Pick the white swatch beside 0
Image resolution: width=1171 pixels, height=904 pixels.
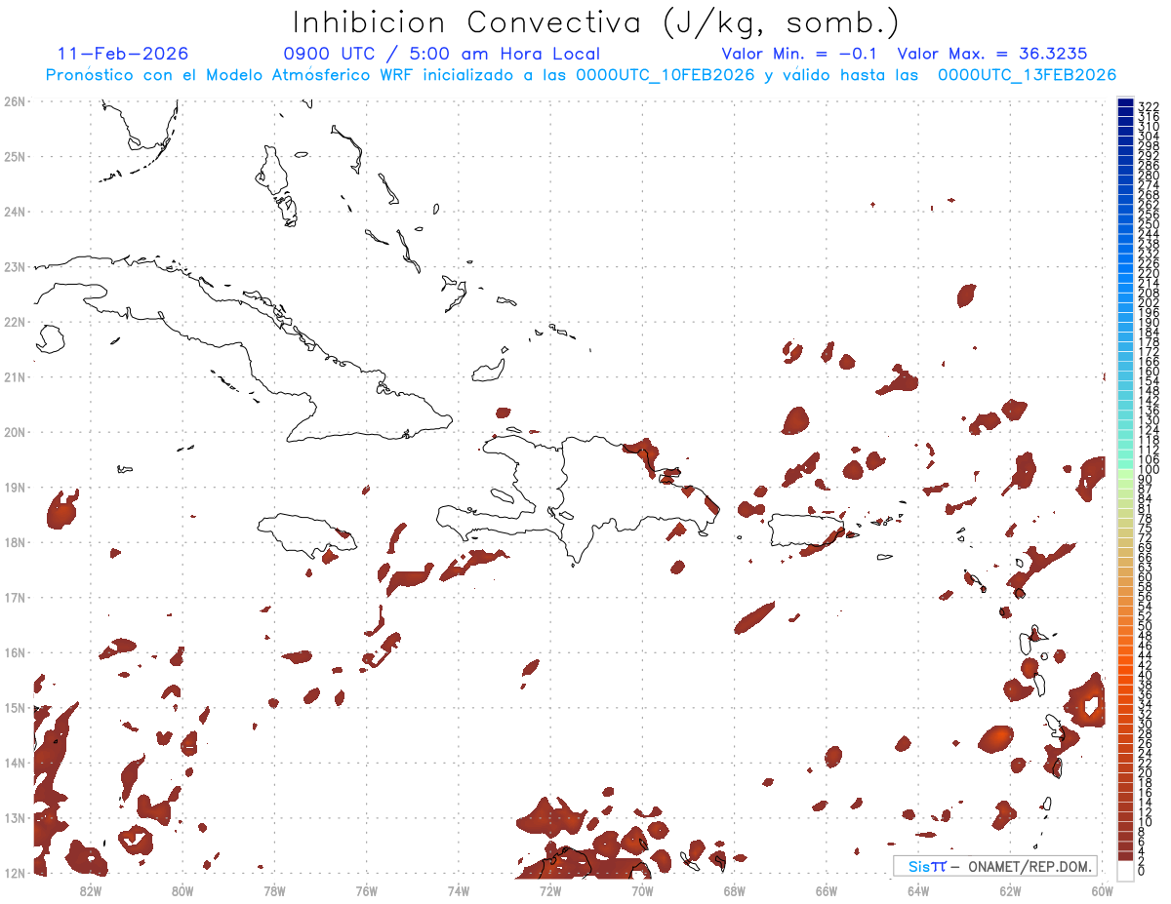1125,869
